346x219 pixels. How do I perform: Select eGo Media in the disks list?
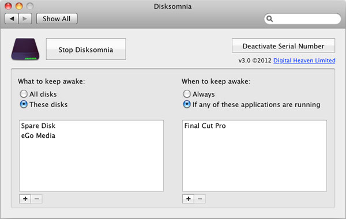coord(91,135)
